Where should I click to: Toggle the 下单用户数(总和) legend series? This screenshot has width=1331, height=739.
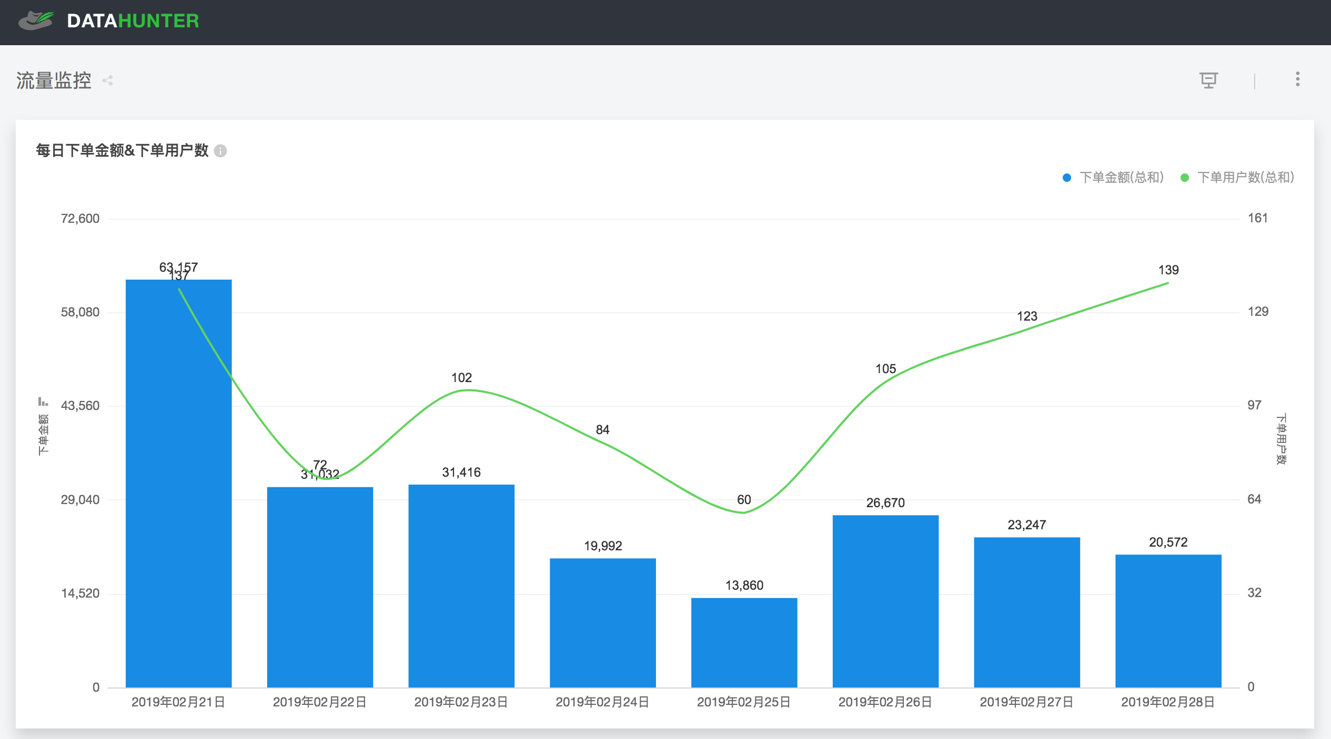[1237, 178]
